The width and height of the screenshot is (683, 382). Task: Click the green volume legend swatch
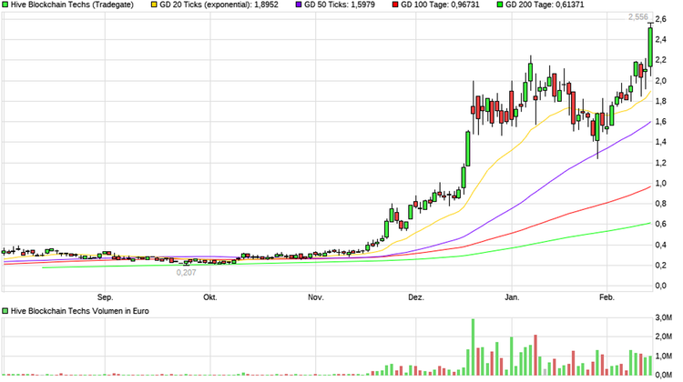pos(6,311)
